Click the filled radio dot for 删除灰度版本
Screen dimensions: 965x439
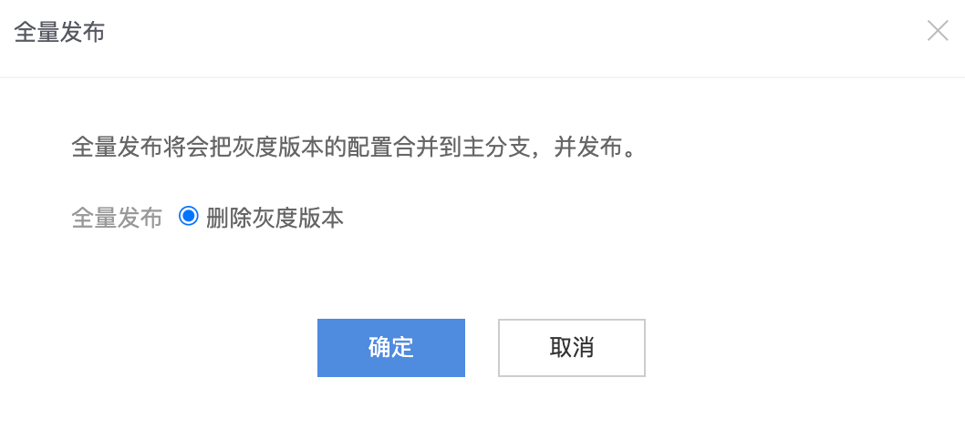pos(188,217)
